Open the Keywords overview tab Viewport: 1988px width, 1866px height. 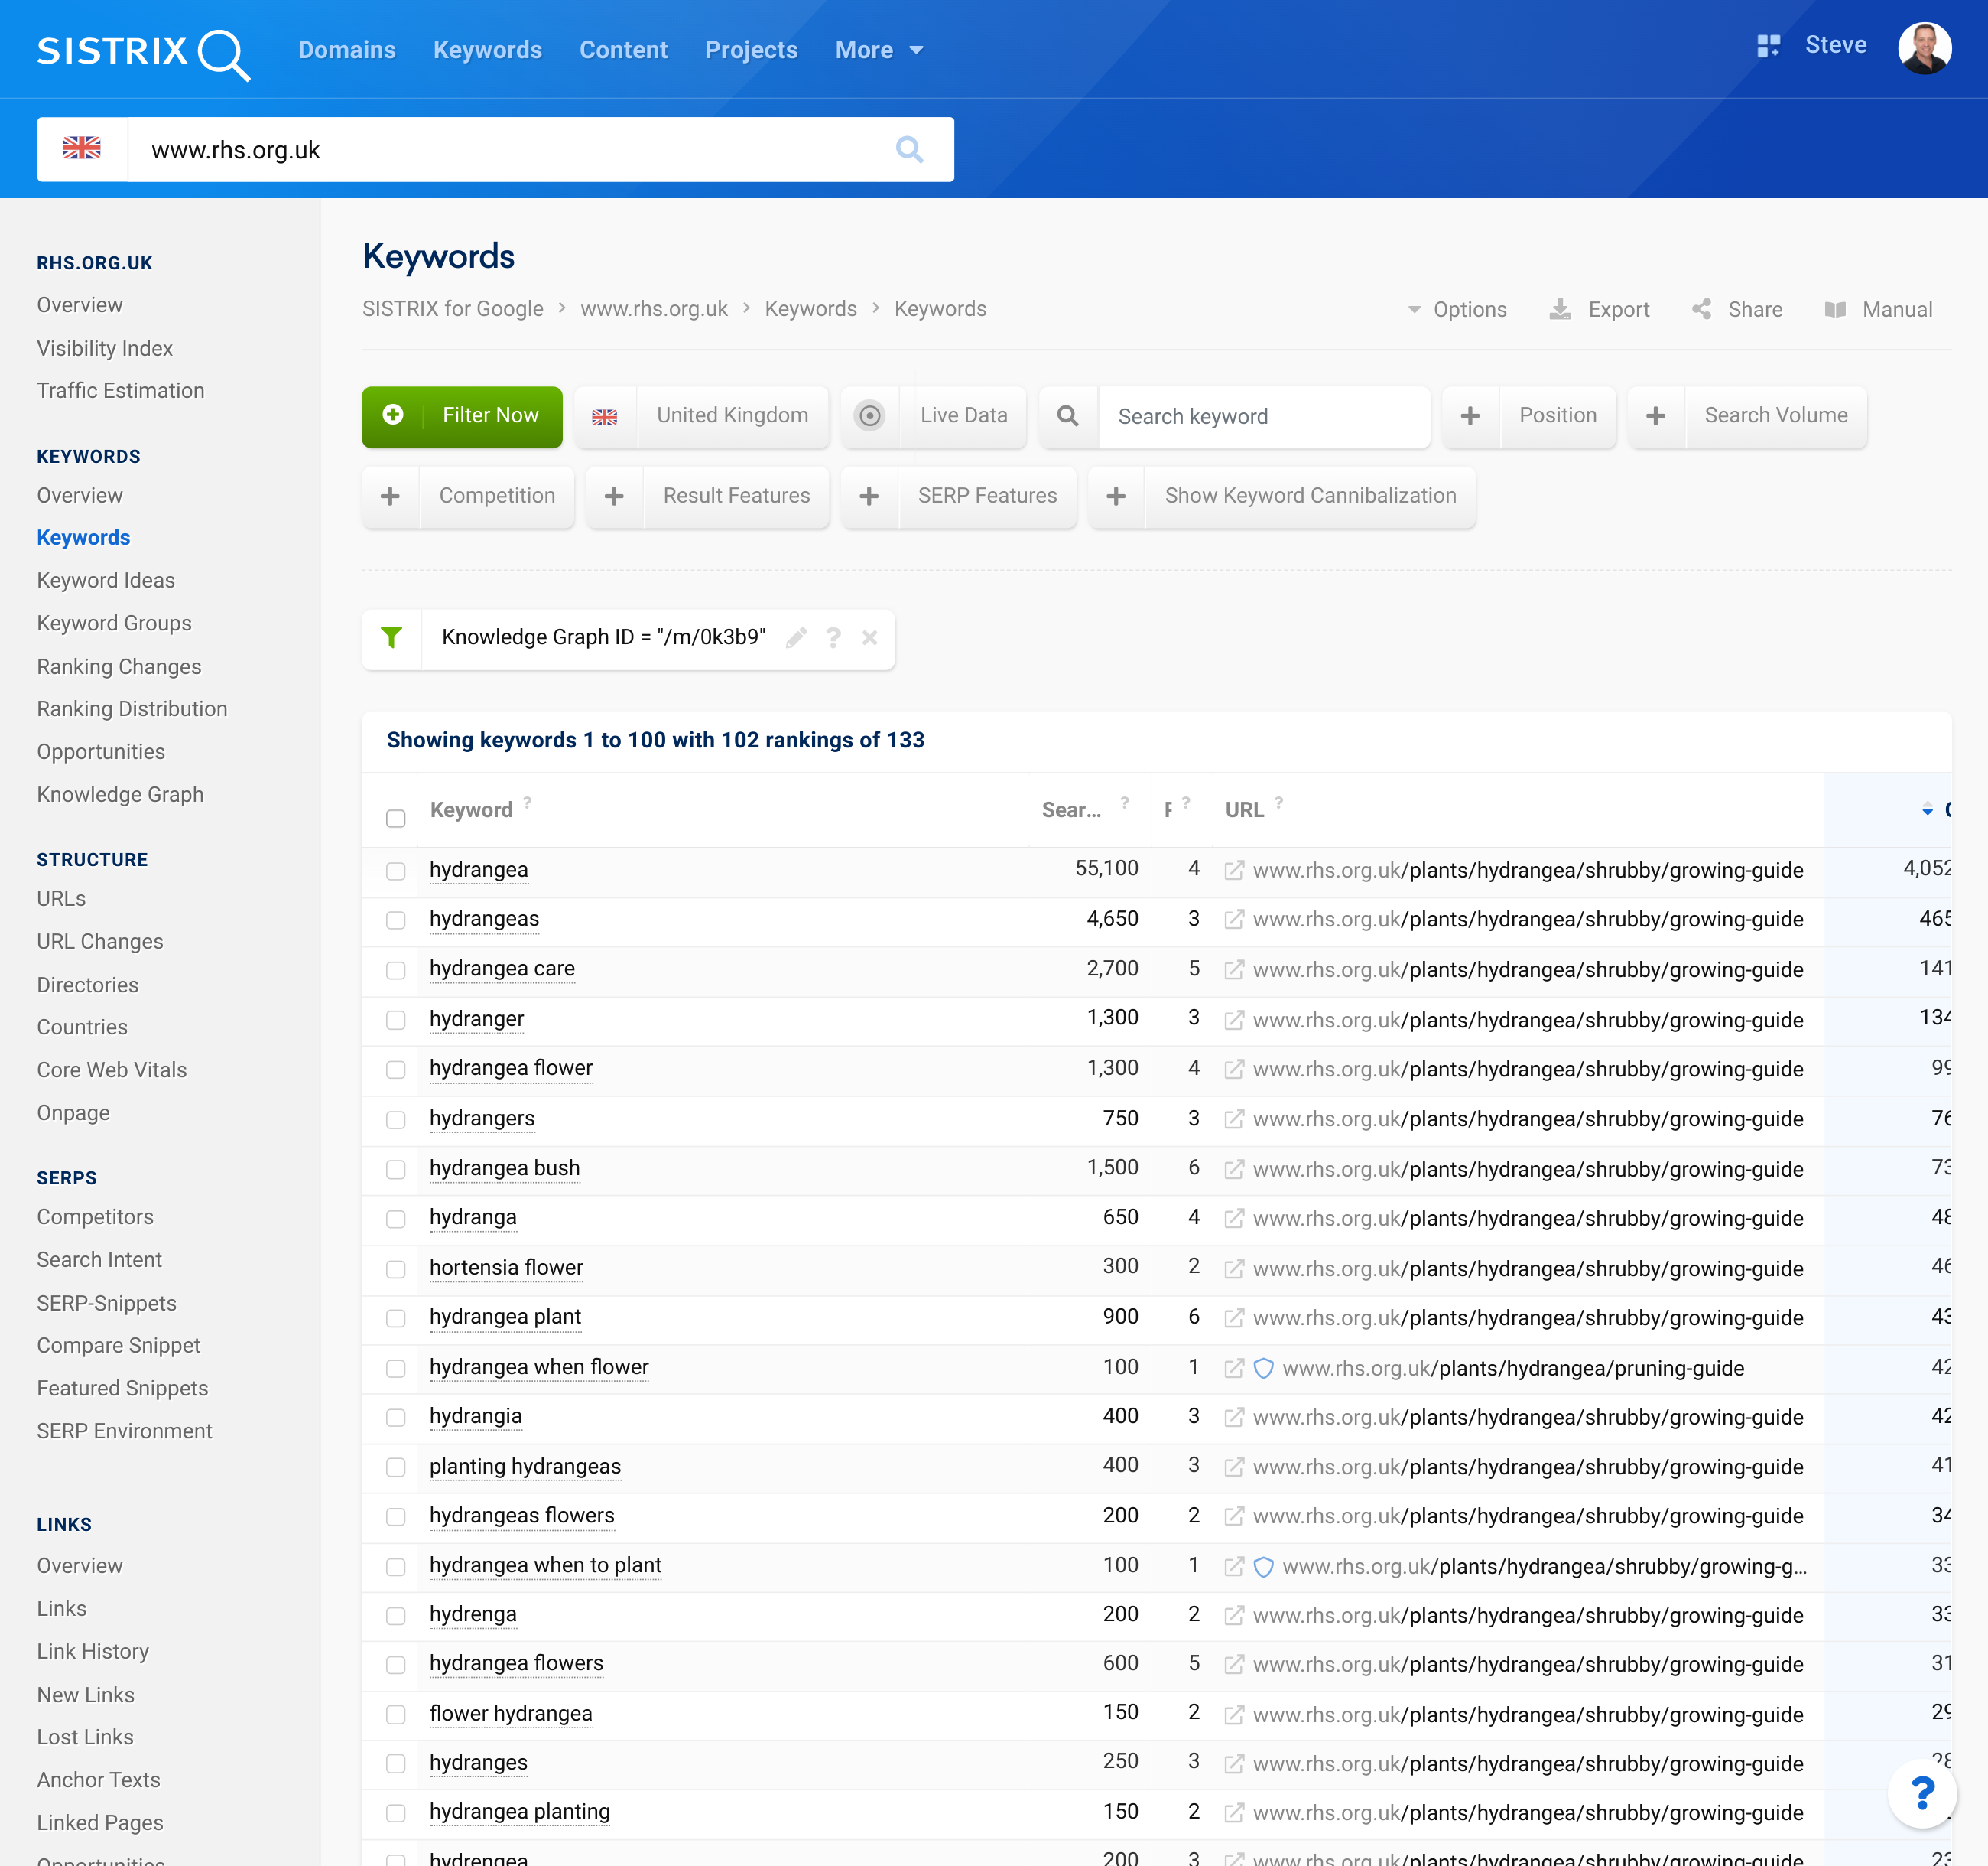(x=79, y=494)
